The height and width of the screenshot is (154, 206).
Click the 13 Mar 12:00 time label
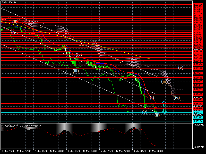73,151
